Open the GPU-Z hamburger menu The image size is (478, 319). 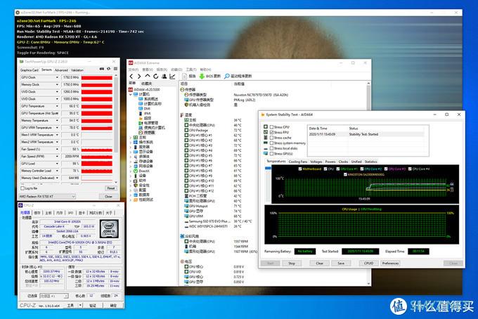[115, 69]
